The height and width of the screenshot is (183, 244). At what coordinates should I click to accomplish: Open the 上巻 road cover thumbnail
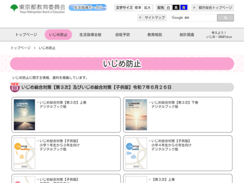click(24, 115)
